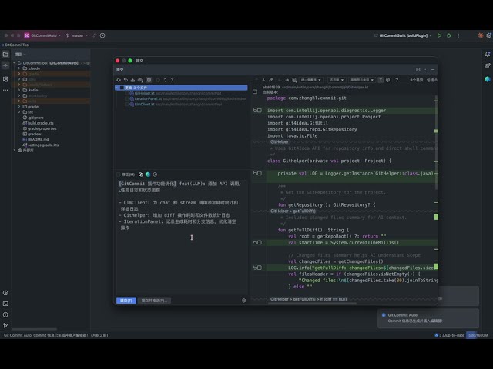
Task: Check the GitHelper.kt file checkbox
Action: pos(126,94)
